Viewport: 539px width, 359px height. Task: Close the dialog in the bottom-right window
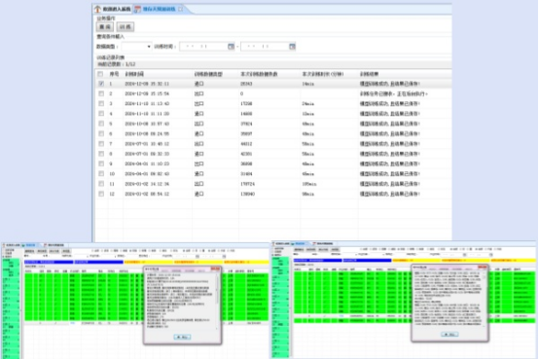[x=483, y=267]
